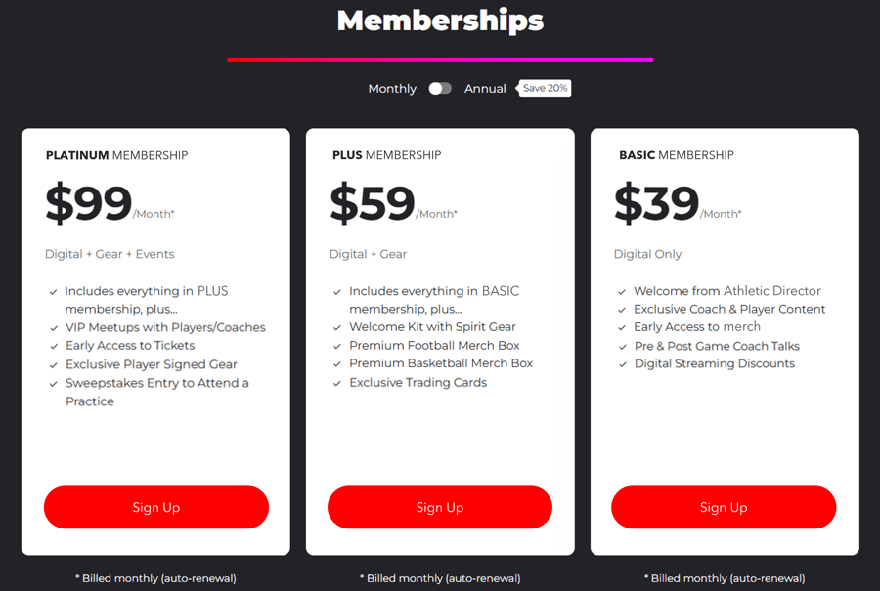Select the Monthly billing option
This screenshot has height=591, width=880.
click(x=391, y=88)
